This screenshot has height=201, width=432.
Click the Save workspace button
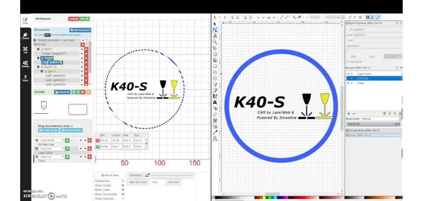coord(85,19)
